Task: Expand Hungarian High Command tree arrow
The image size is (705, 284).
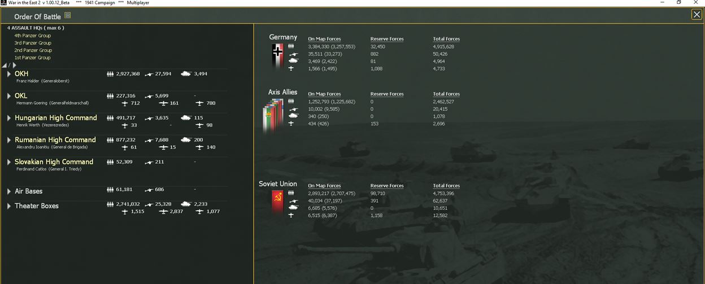Action: tap(9, 118)
